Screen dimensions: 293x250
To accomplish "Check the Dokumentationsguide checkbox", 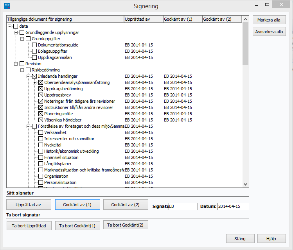I will [35, 45].
